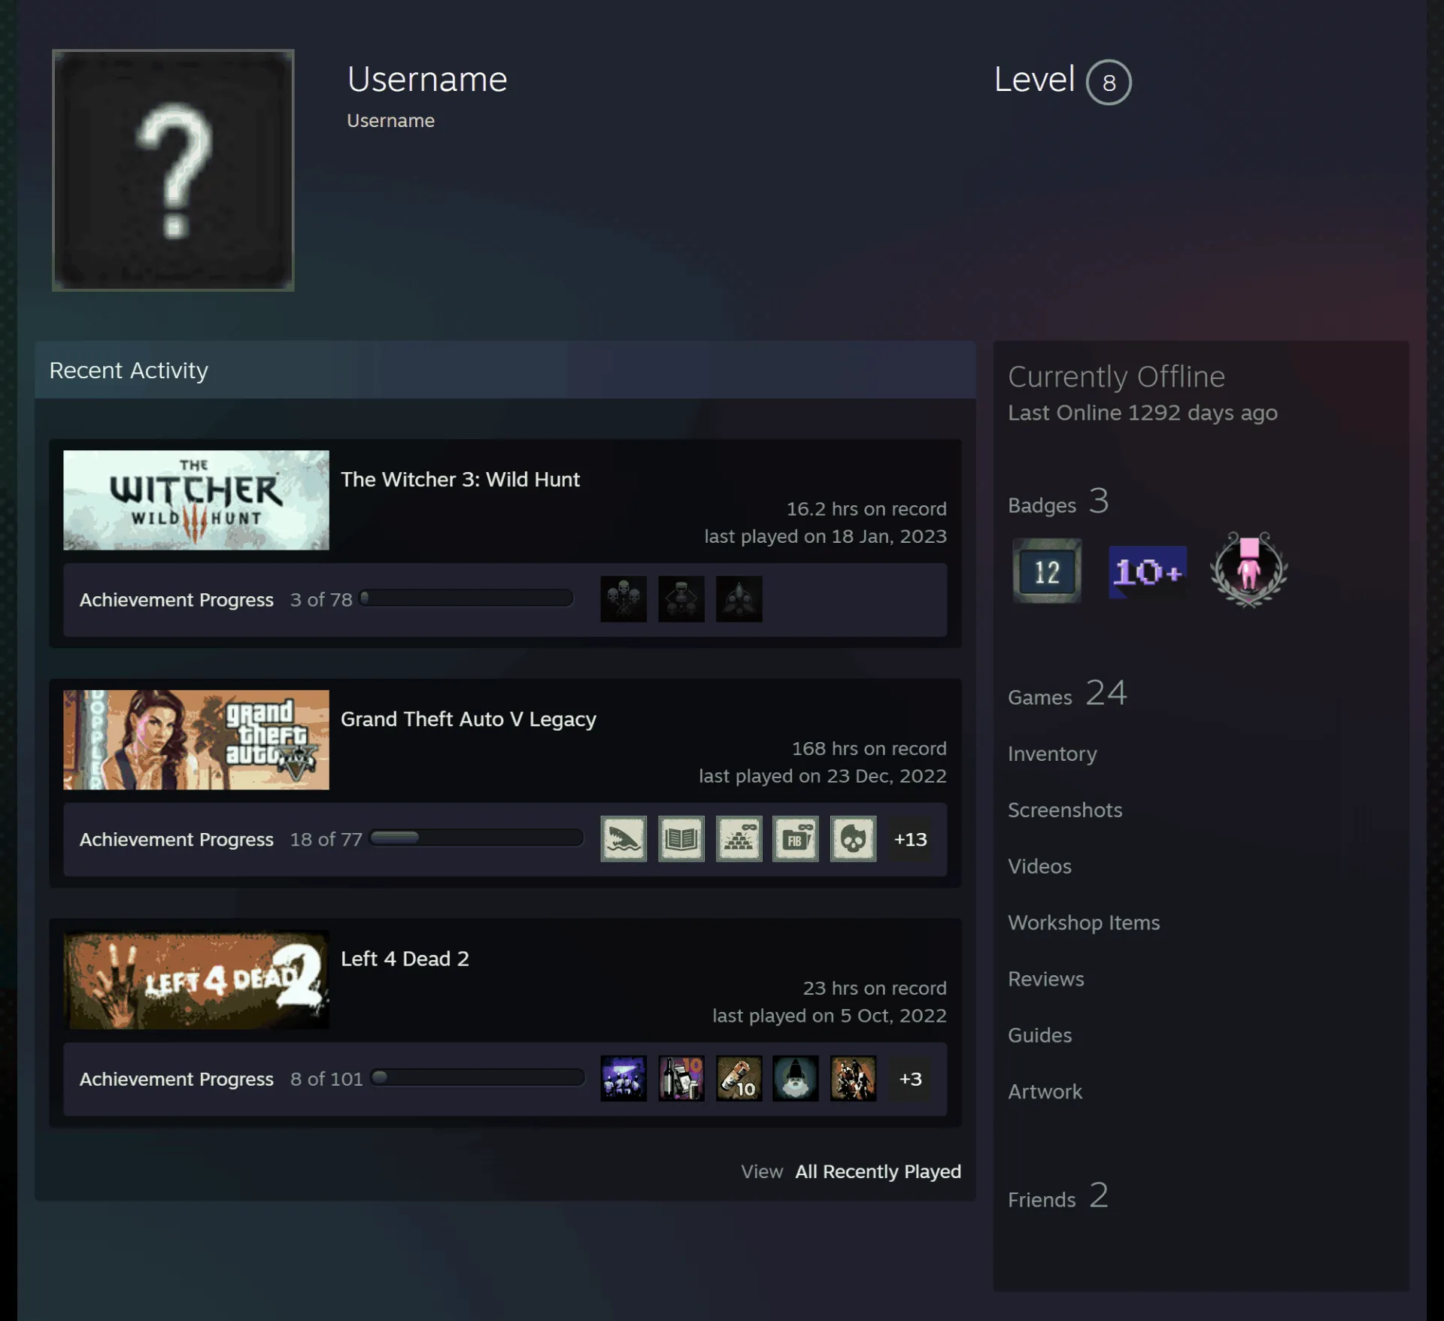Go to Reviews
1444x1321 pixels.
pos(1046,979)
